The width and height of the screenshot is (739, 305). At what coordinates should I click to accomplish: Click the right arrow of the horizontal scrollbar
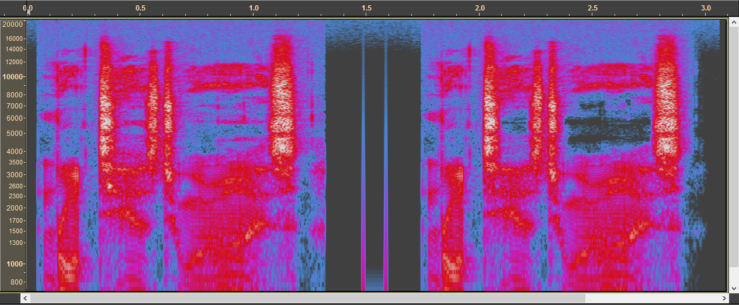coord(724,298)
